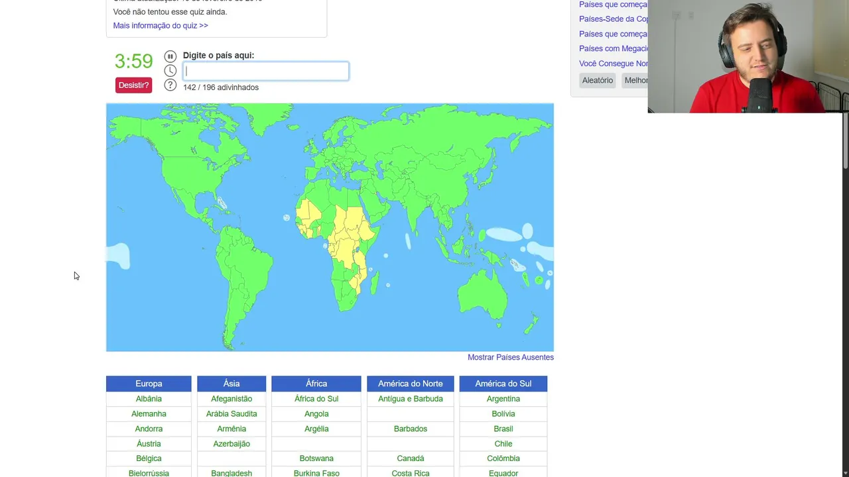Click Armênia in the Ásia list

[x=231, y=429]
